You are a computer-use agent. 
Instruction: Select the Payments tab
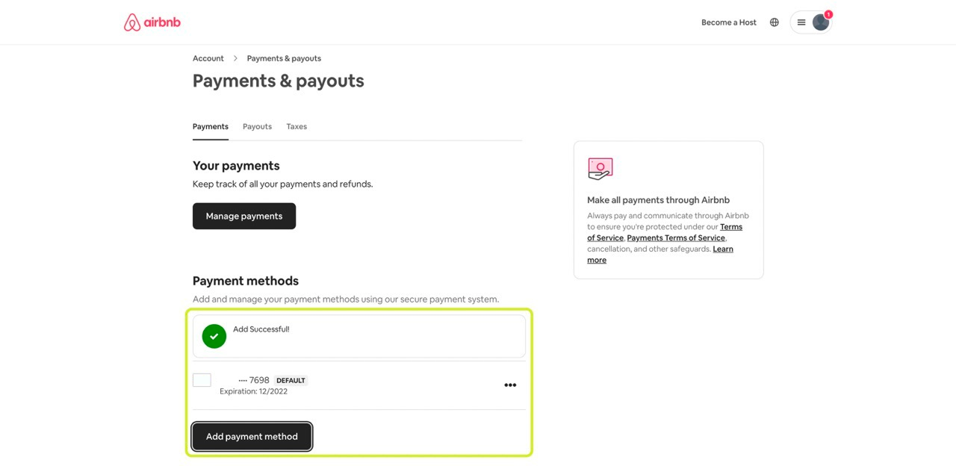coord(211,127)
